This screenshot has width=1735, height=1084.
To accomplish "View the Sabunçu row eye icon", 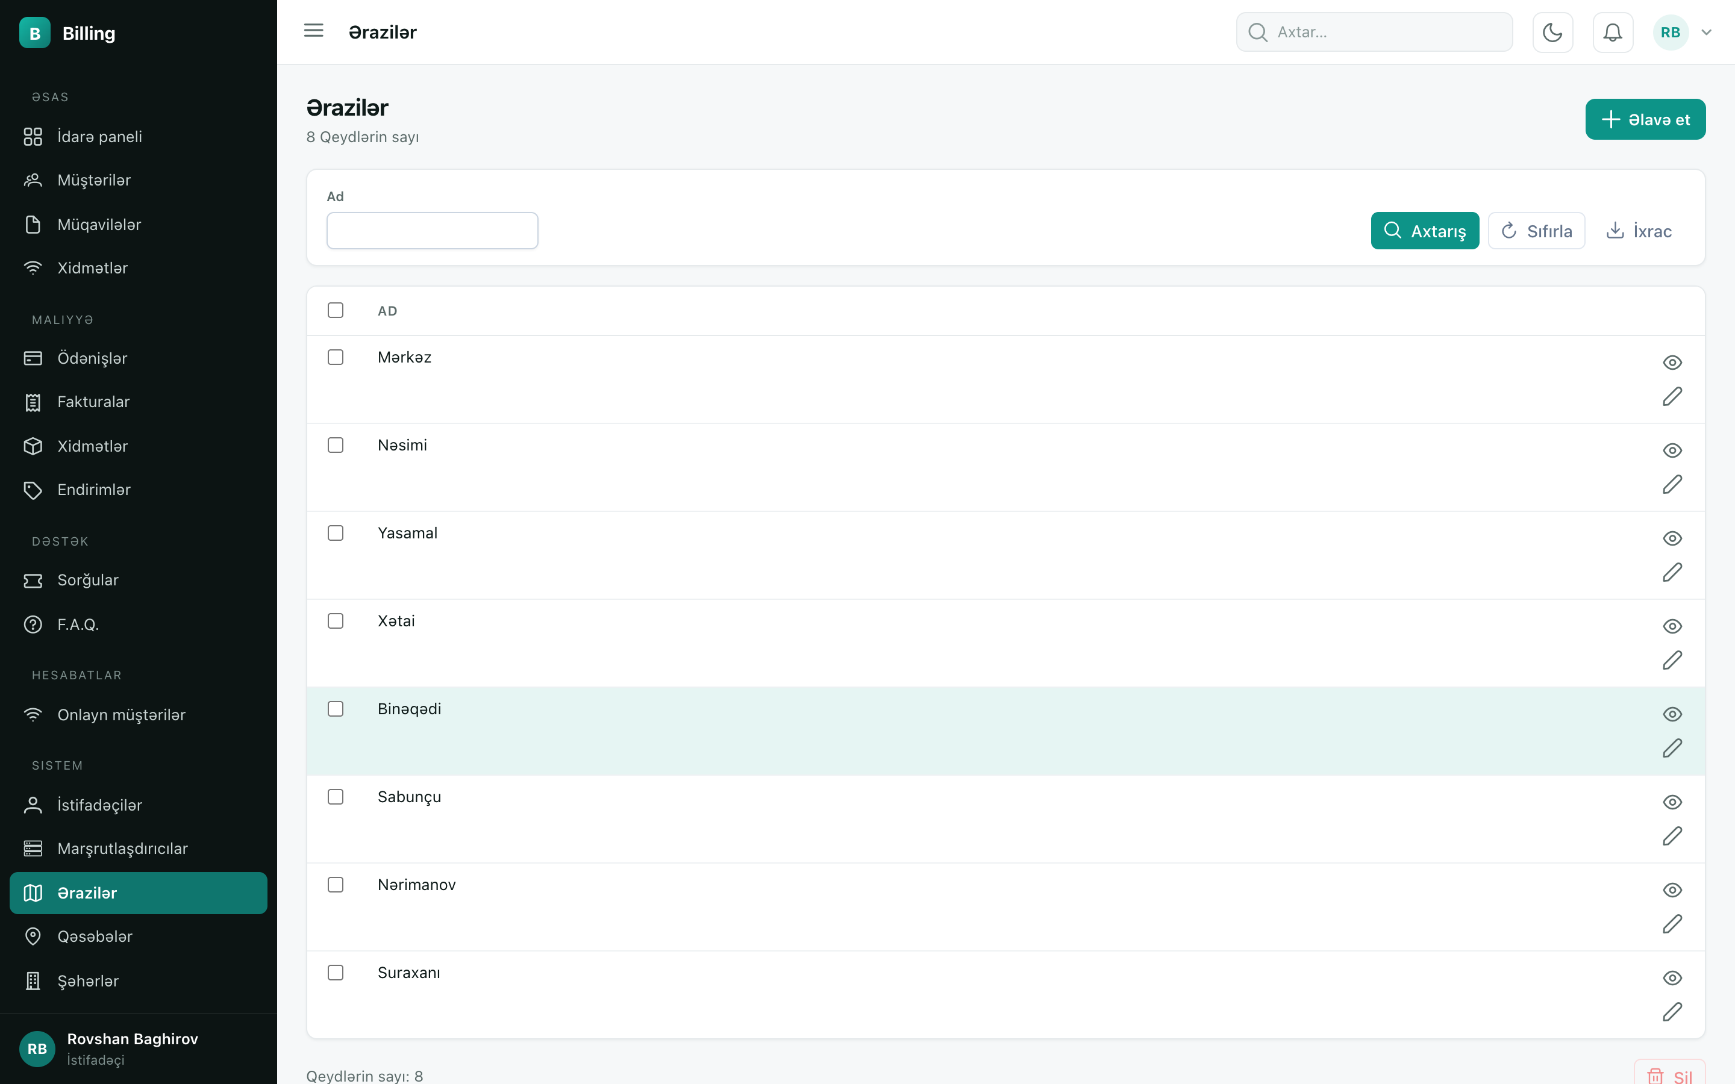I will pos(1672,802).
